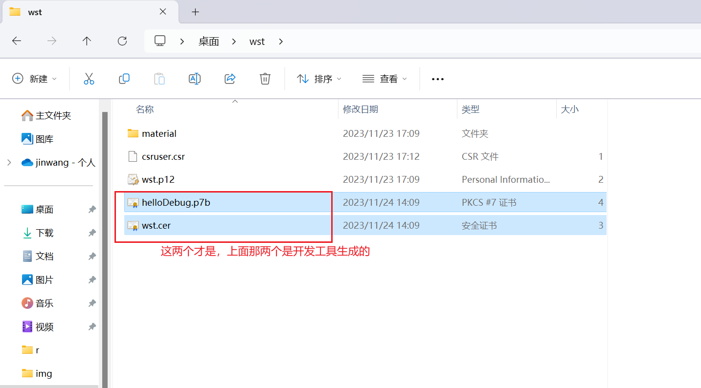The image size is (701, 388).
Task: Close the wst tab
Action: [x=163, y=12]
